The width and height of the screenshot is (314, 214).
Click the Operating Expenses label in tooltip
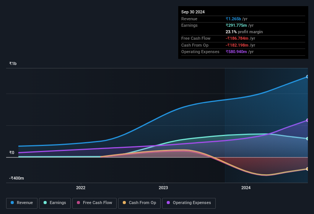pyautogui.click(x=200, y=52)
